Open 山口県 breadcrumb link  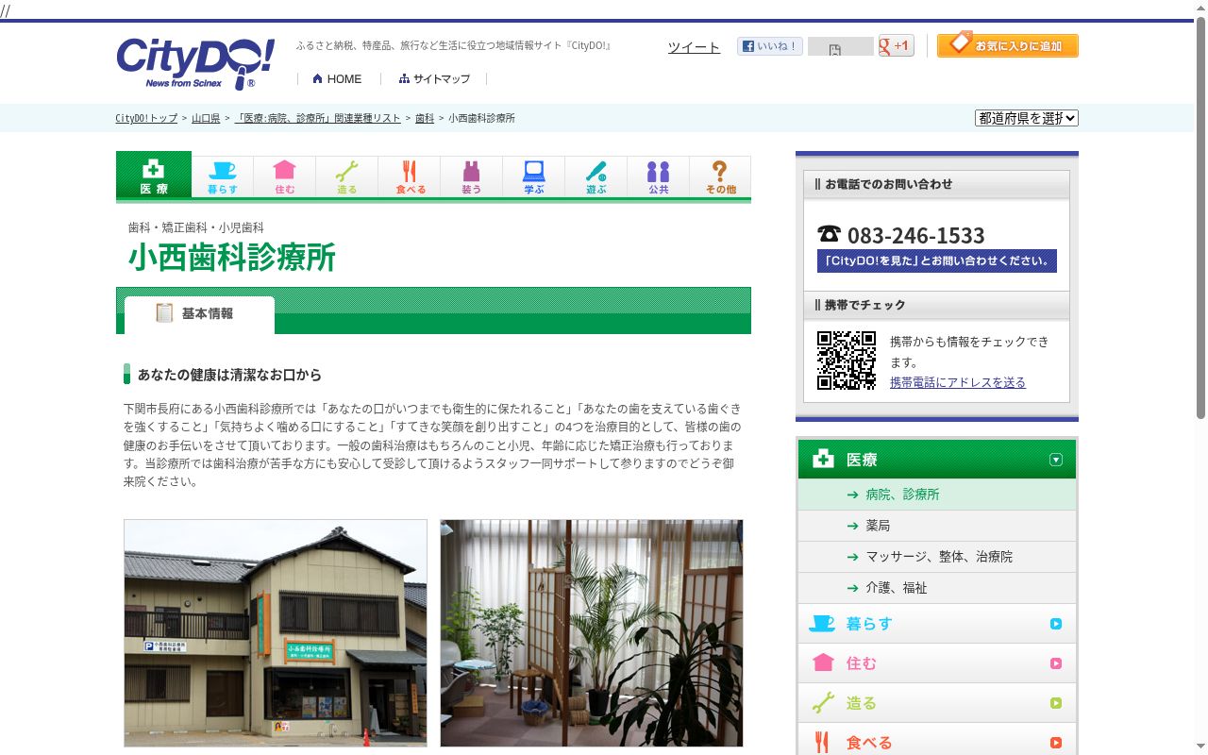[206, 118]
